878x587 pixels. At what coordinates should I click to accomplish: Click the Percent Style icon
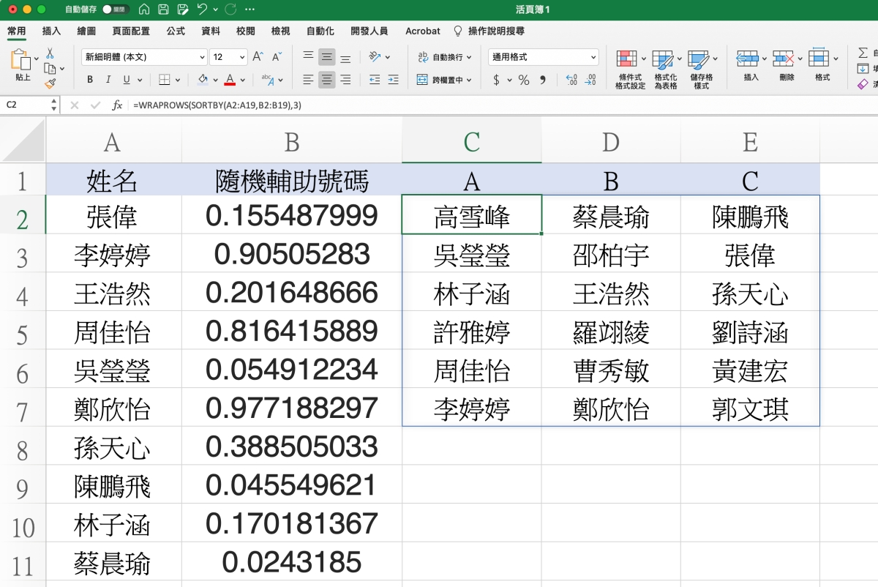(524, 80)
